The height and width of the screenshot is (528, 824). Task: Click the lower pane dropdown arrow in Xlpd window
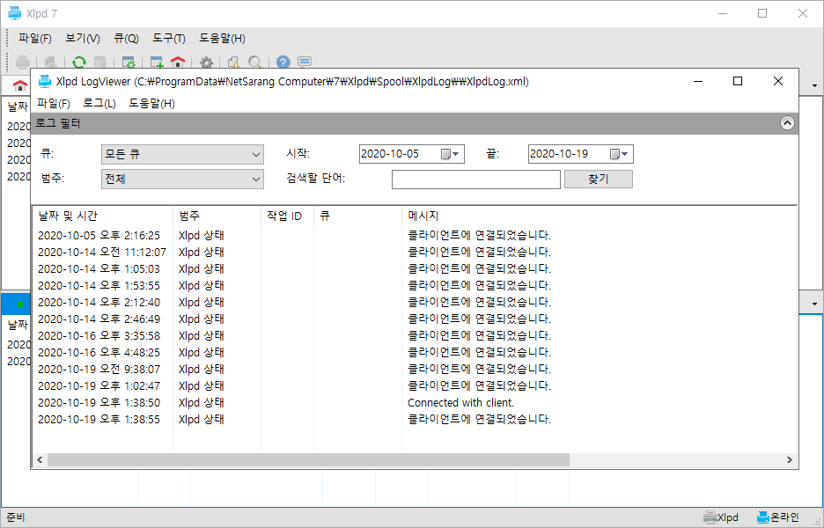[x=814, y=304]
